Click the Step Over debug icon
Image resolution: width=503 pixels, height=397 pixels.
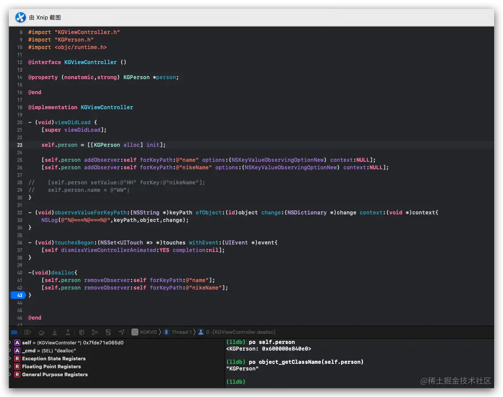click(x=42, y=332)
